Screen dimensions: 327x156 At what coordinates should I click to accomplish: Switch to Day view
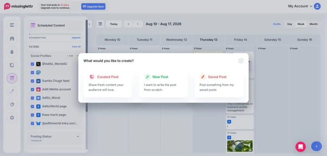(x=289, y=24)
